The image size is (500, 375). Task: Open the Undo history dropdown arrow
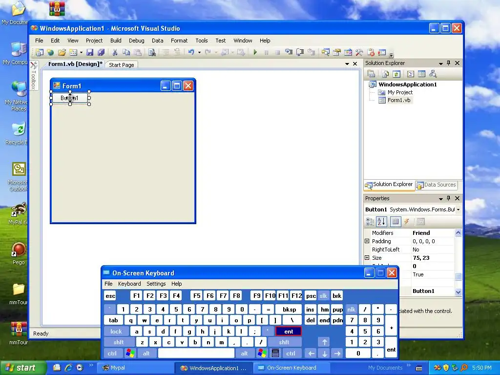(x=199, y=52)
